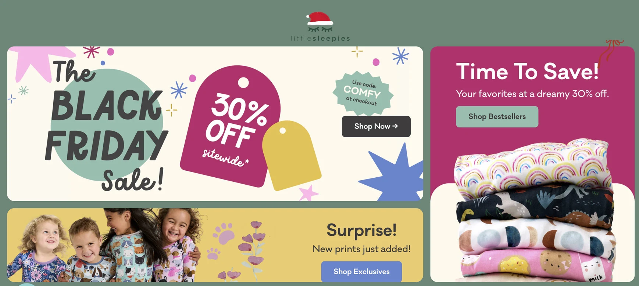Click the Surprise! new prints heading
The image size is (639, 286).
point(361,230)
